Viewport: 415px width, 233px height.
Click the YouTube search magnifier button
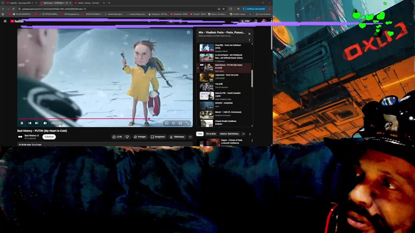tap(171, 21)
